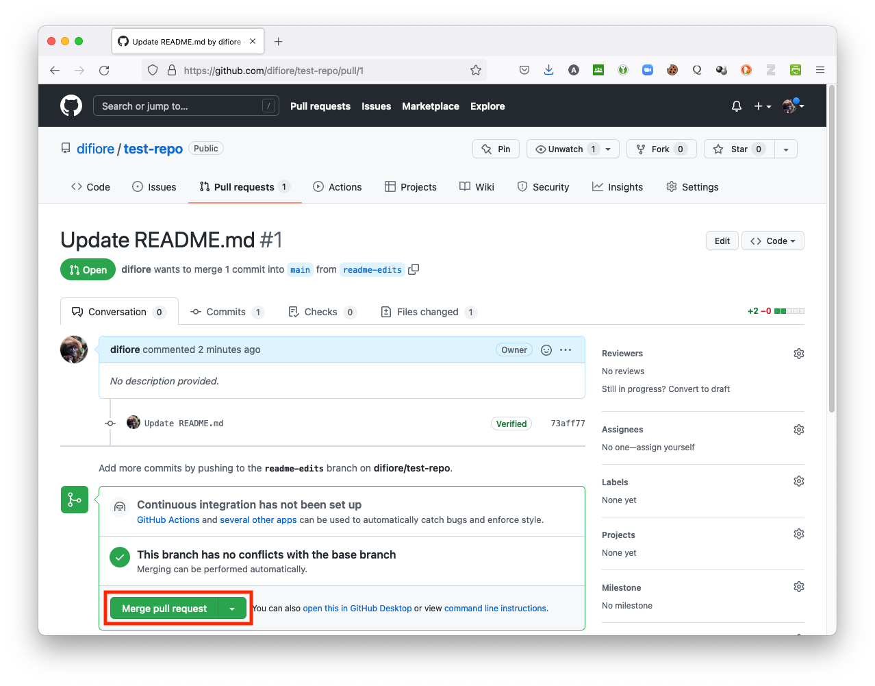Click the Merge pull request button
Screen dimensions: 875x686
(164, 609)
